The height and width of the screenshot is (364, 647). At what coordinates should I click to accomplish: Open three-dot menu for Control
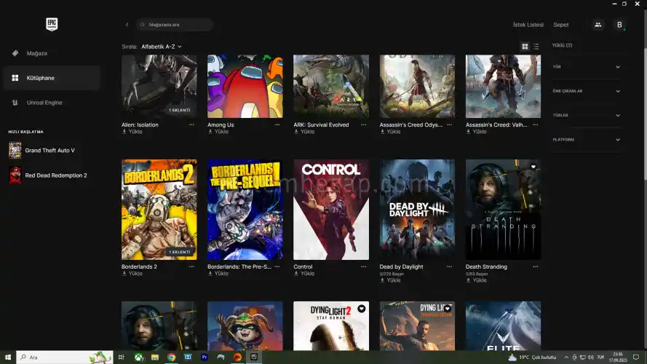pyautogui.click(x=363, y=266)
